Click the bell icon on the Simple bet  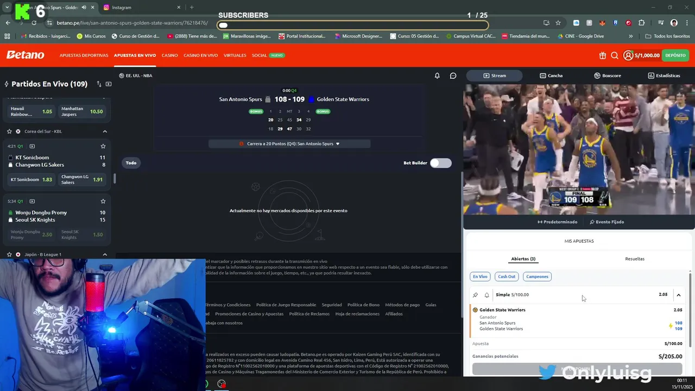click(486, 295)
